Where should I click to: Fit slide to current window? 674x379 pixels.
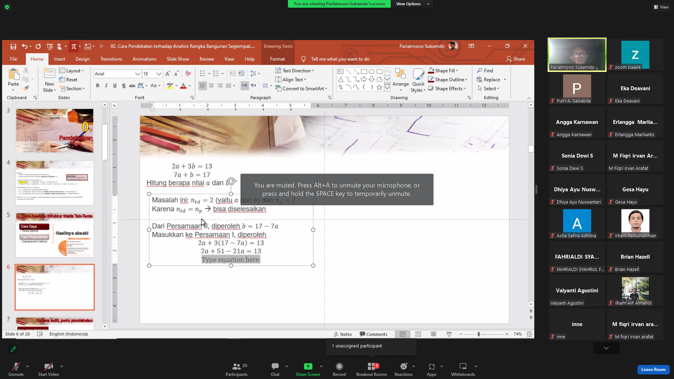529,334
